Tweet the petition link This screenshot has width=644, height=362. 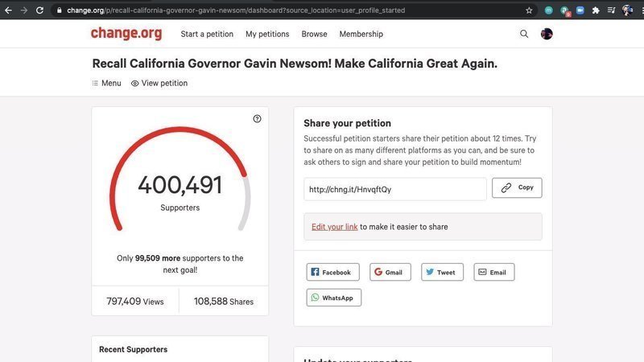[x=441, y=272]
